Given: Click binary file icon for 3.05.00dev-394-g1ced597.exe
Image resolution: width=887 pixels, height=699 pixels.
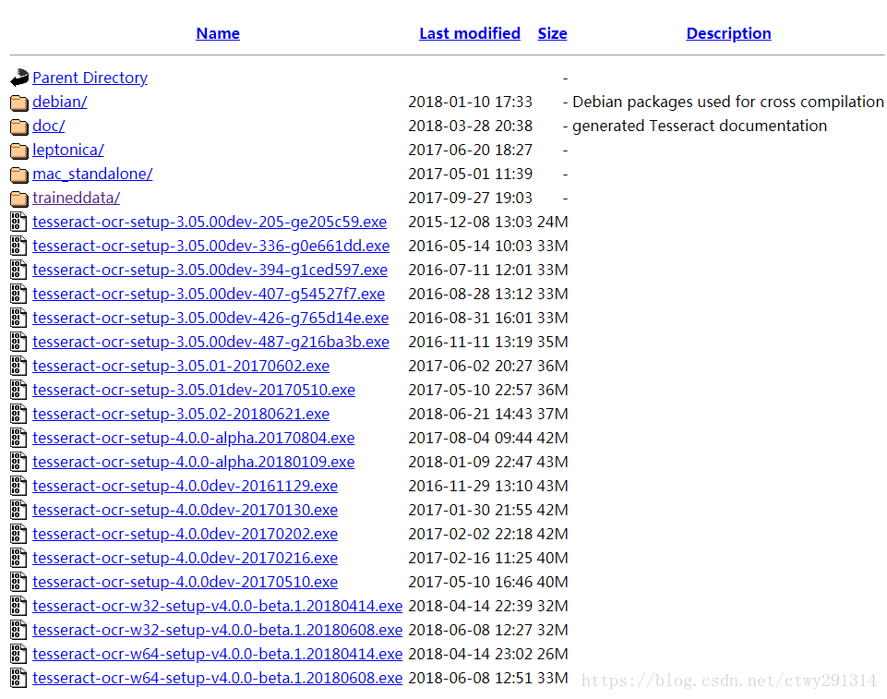Looking at the screenshot, I should pyautogui.click(x=18, y=270).
